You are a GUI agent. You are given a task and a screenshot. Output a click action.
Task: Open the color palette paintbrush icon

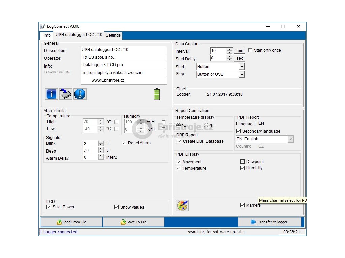tap(182, 206)
